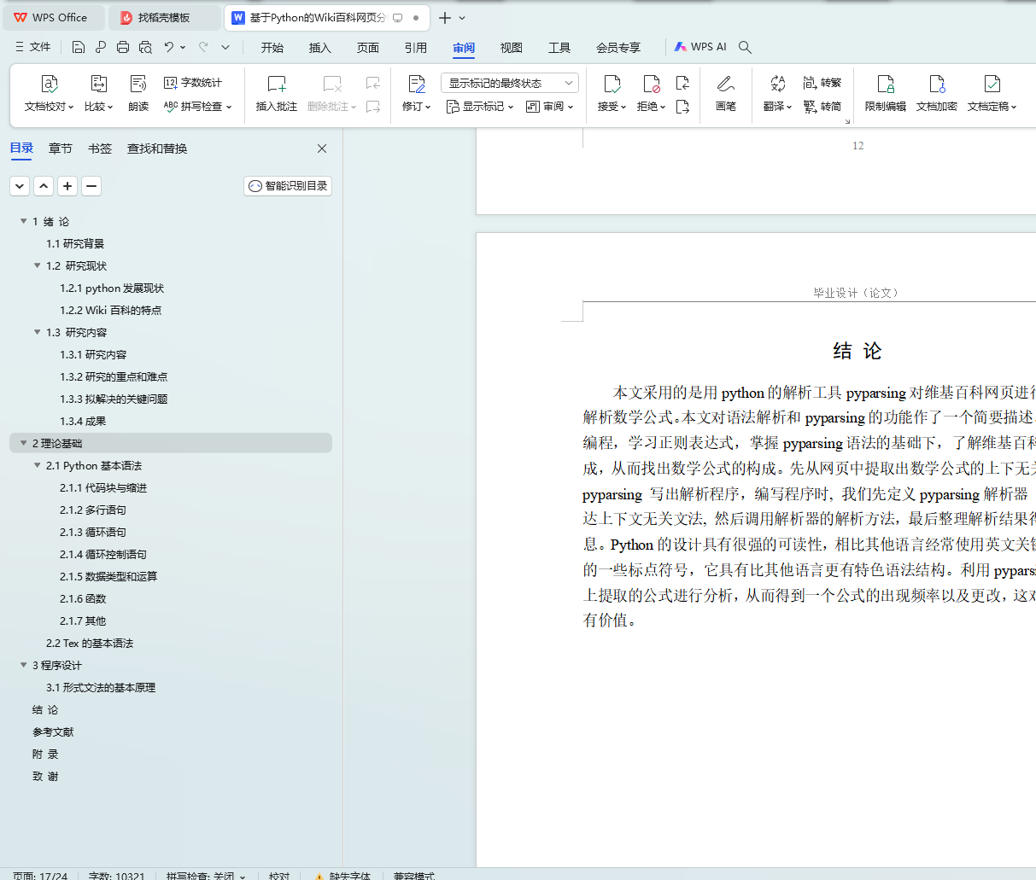Open Print Preview from quick toolbar
This screenshot has width=1036, height=880.
[x=145, y=48]
